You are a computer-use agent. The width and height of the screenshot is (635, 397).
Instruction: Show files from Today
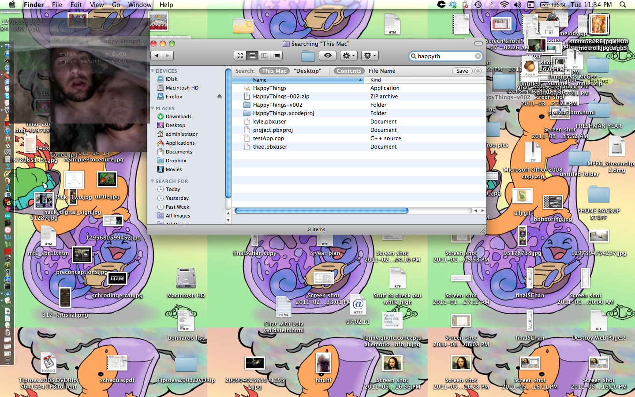(172, 189)
